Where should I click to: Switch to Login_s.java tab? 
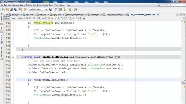(x=56, y=15)
